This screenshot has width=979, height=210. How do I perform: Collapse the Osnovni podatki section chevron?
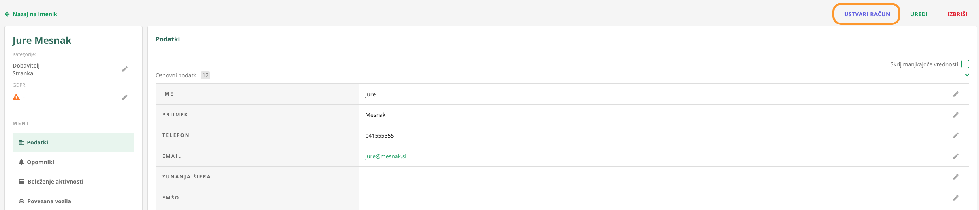pyautogui.click(x=967, y=75)
